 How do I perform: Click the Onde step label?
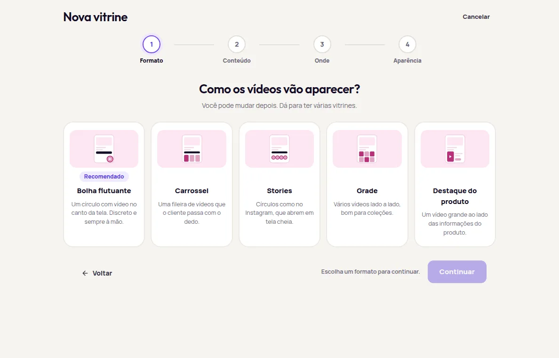click(322, 61)
